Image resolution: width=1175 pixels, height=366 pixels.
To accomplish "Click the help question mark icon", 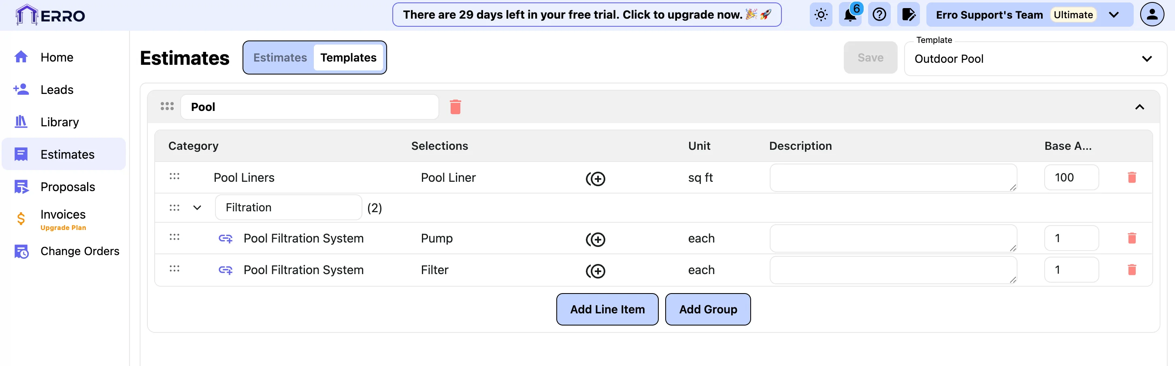I will (x=879, y=15).
